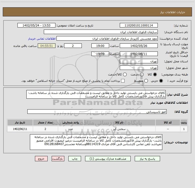
Task: Click the واحد شمارش column header
Action: coord(70,123)
